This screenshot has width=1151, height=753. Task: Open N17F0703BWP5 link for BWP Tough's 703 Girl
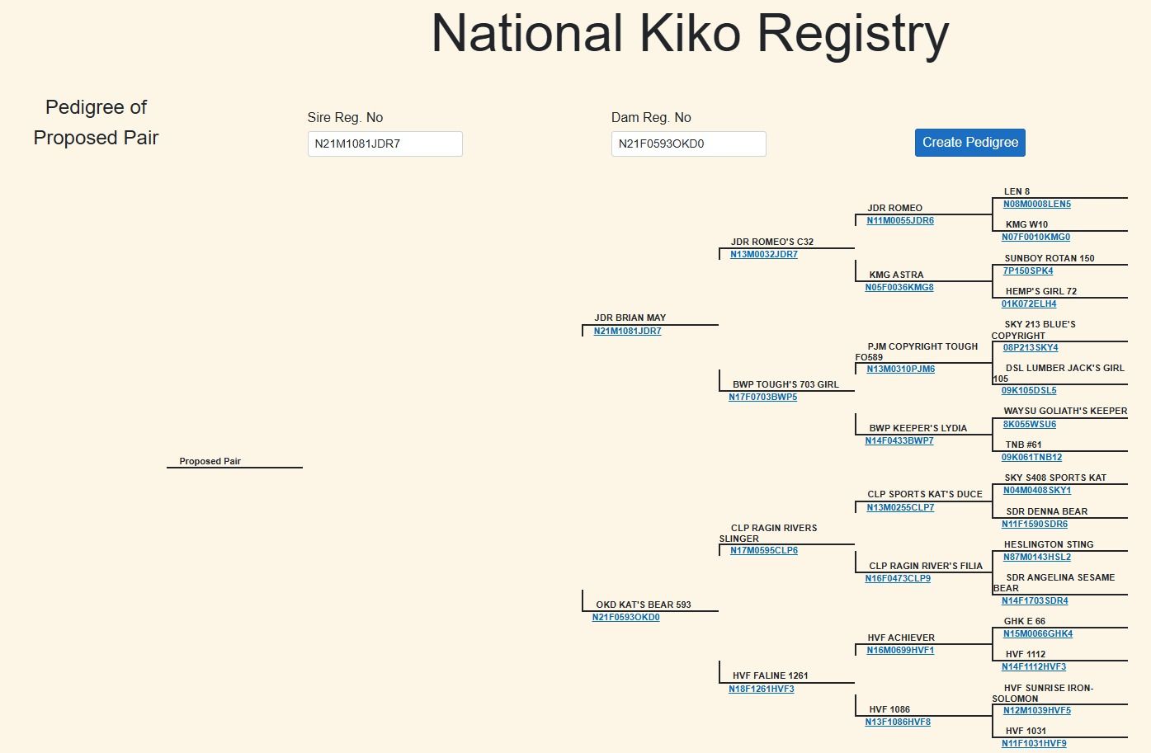(763, 397)
